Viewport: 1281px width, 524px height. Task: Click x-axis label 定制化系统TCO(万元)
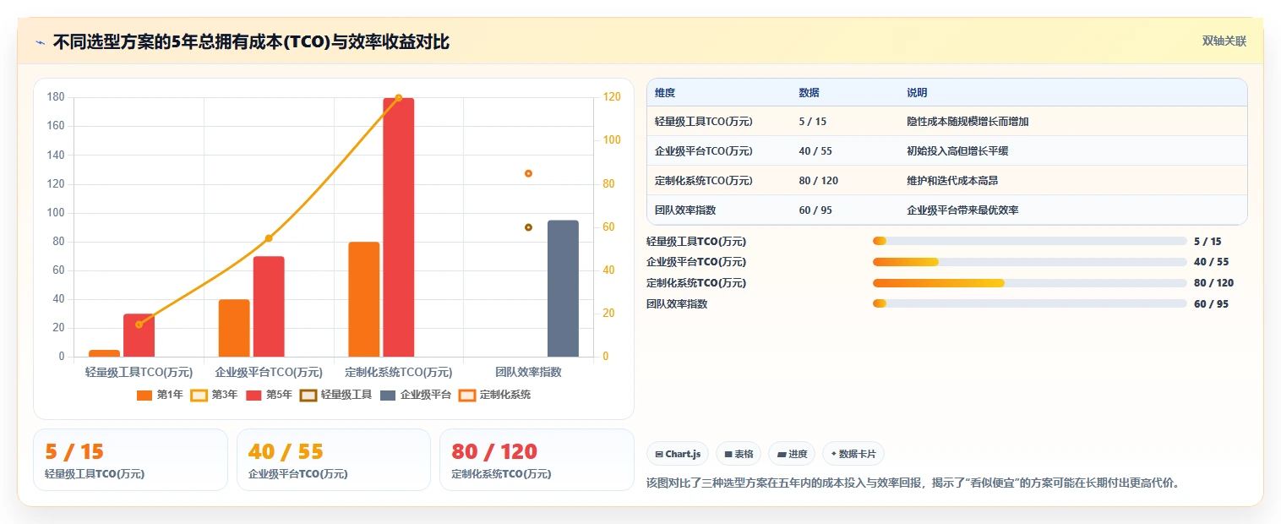click(x=399, y=372)
